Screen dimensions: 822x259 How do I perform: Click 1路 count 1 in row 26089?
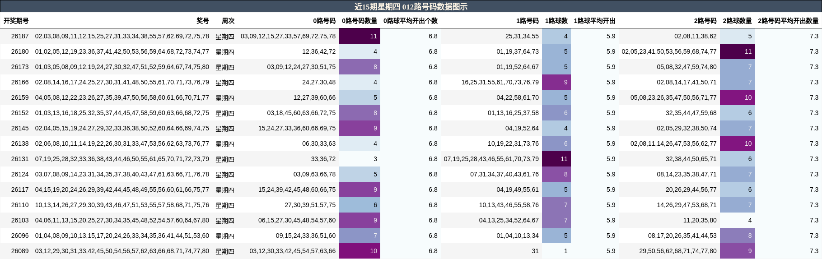556,251
